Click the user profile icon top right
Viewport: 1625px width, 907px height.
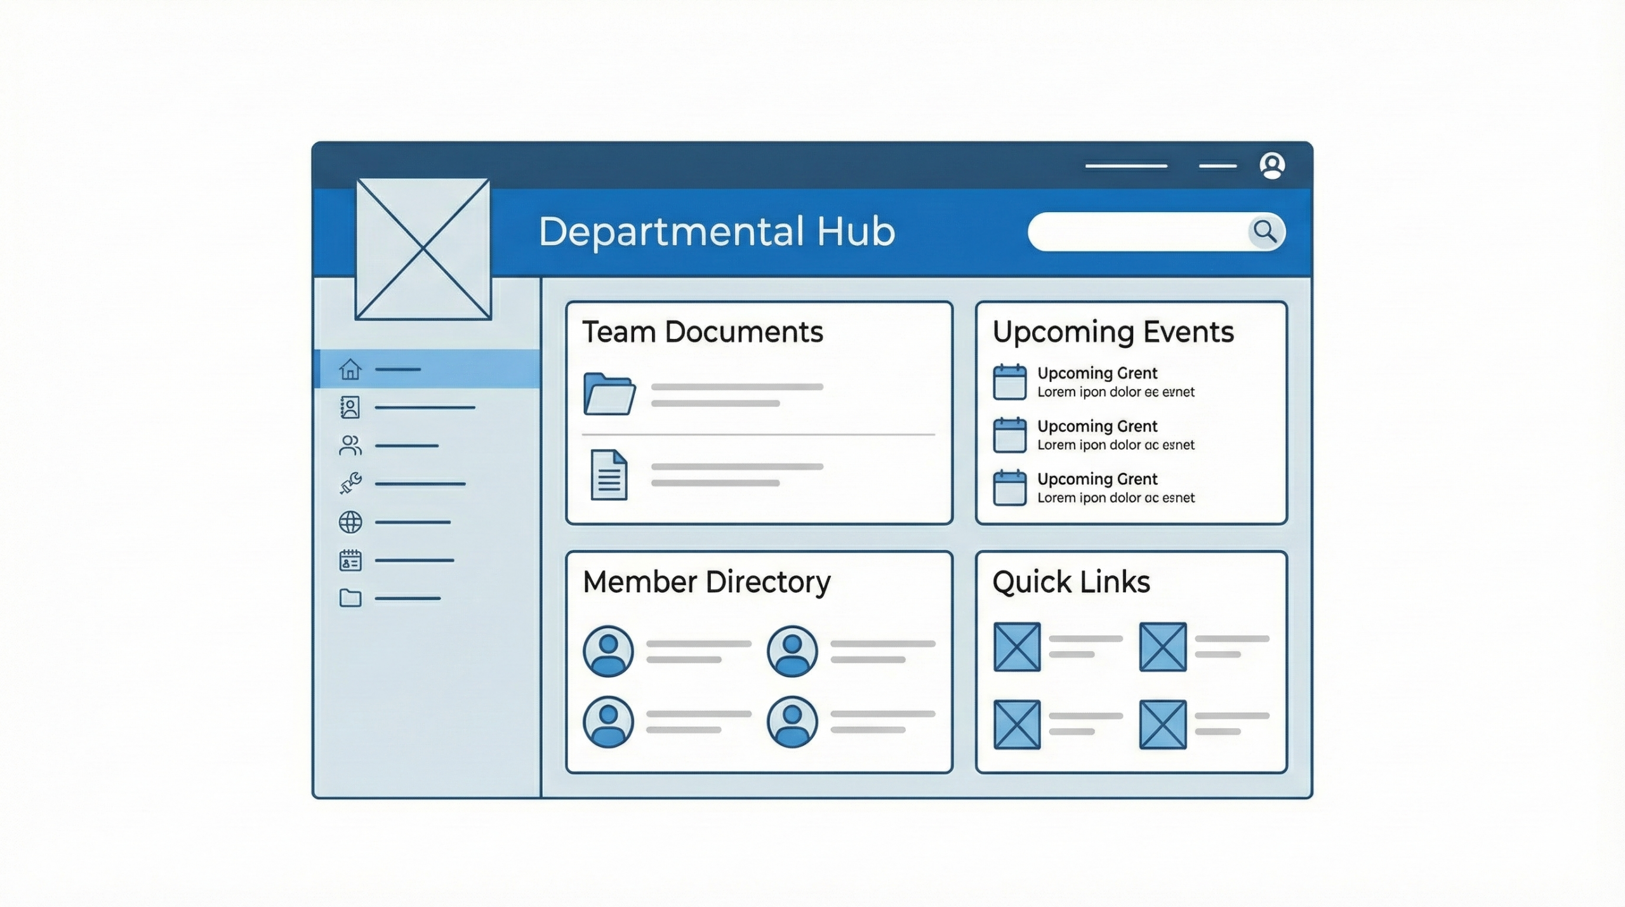1272,166
